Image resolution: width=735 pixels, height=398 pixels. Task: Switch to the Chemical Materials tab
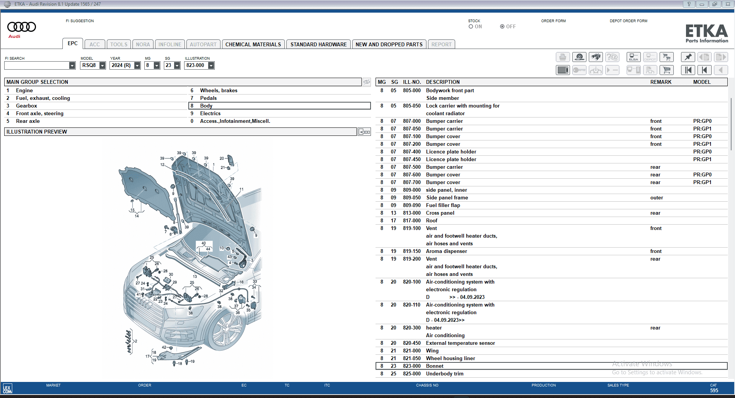tap(253, 44)
